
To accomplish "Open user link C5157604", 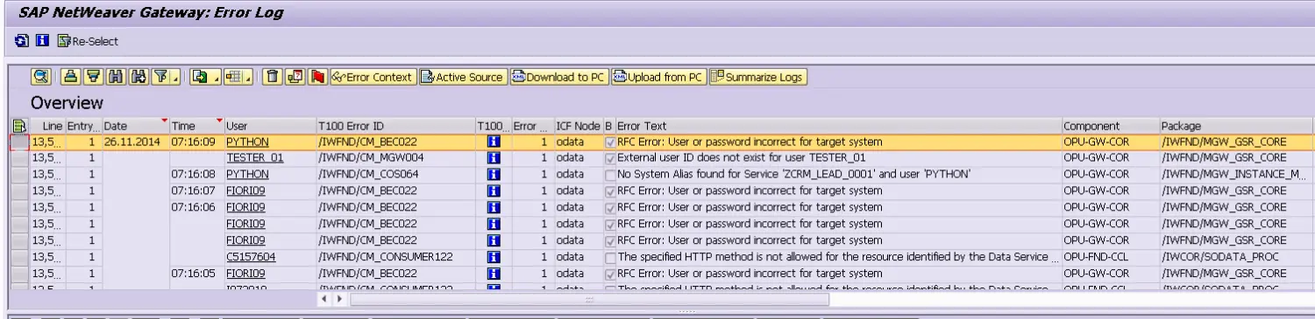I will tap(251, 257).
